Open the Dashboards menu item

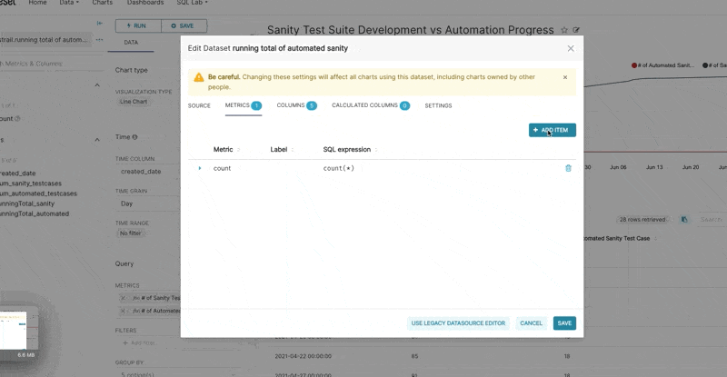[x=145, y=3]
